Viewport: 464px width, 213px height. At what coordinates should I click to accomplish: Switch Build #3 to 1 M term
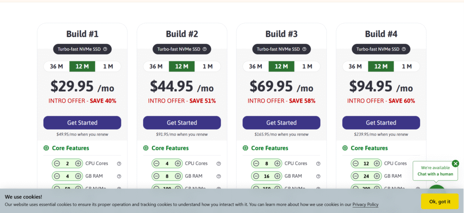pyautogui.click(x=307, y=67)
